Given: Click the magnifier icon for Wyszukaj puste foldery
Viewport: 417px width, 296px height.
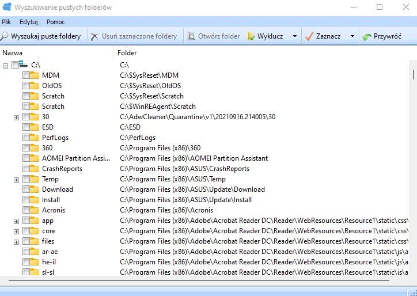Looking at the screenshot, I should (x=4, y=36).
